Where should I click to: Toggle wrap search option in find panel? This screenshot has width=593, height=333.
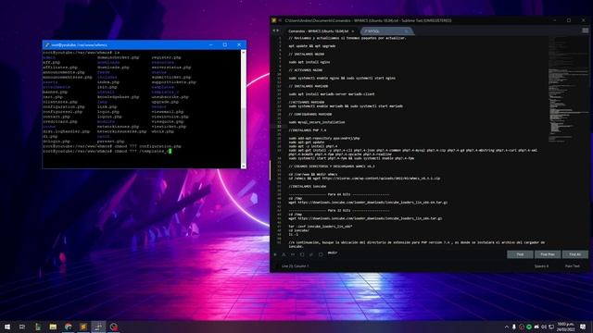[x=302, y=254]
